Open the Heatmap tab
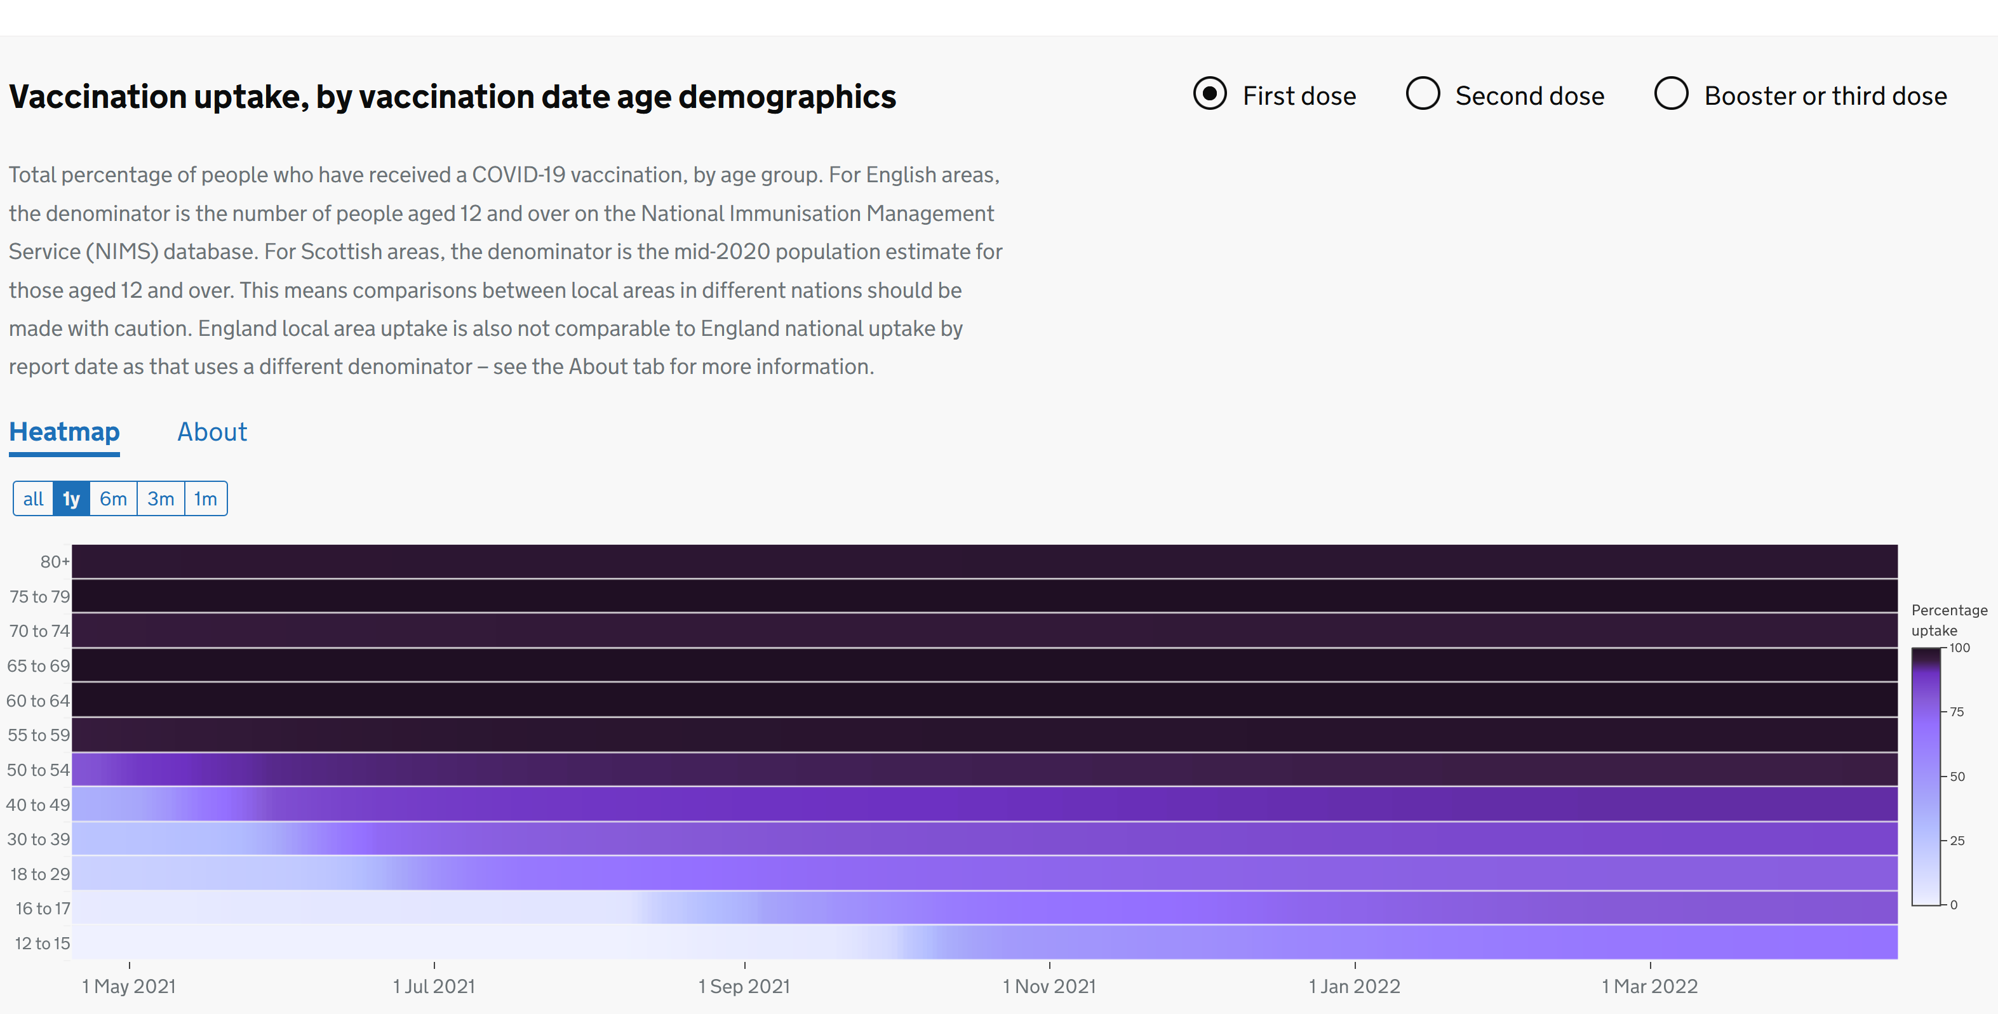This screenshot has height=1014, width=1998. pyautogui.click(x=64, y=432)
